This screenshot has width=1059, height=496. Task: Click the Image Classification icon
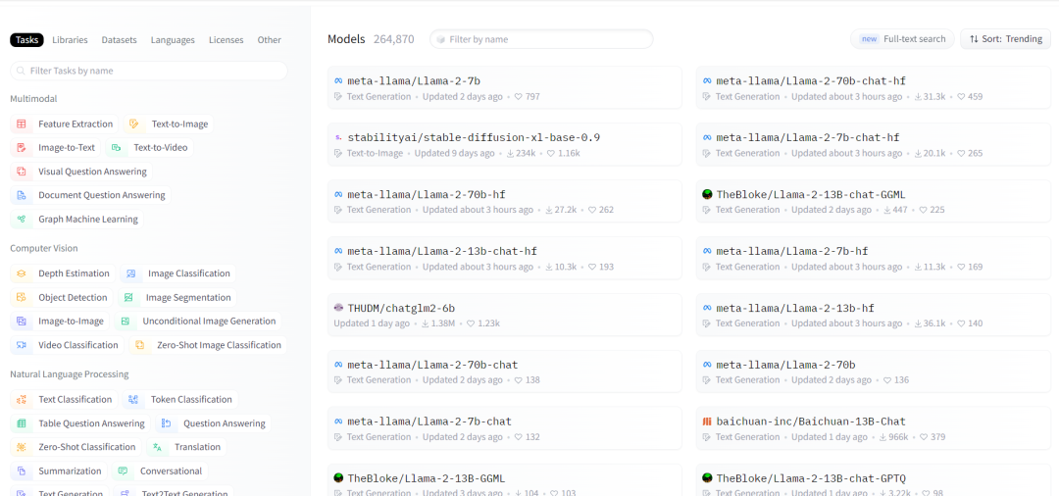click(x=131, y=274)
